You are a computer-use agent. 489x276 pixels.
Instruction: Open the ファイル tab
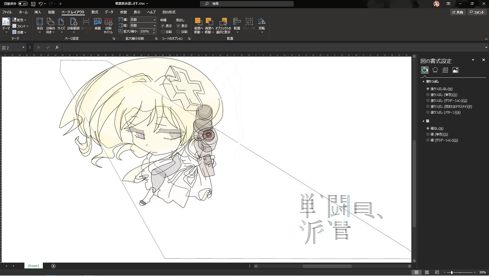coord(7,12)
